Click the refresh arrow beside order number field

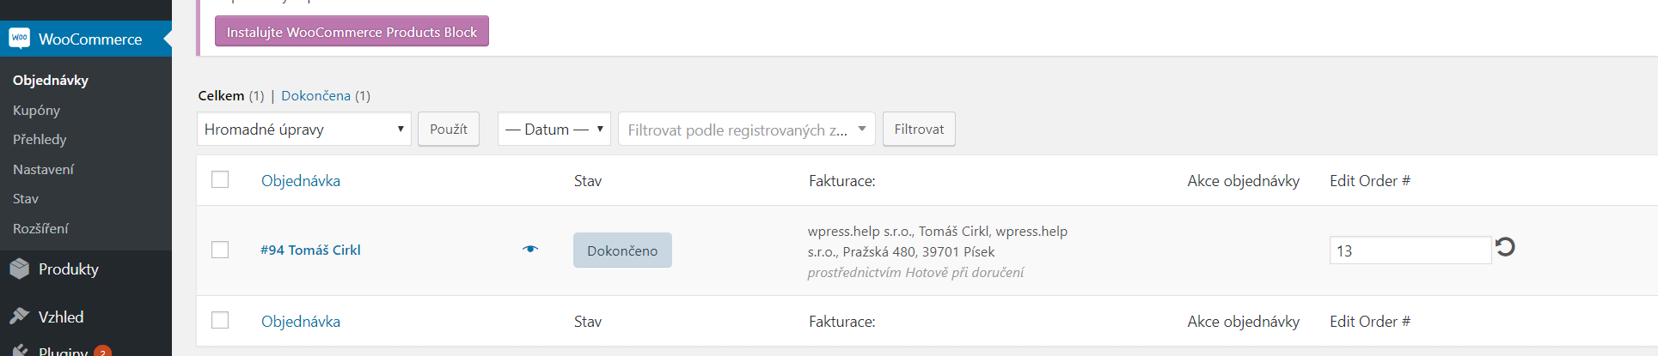[1505, 247]
